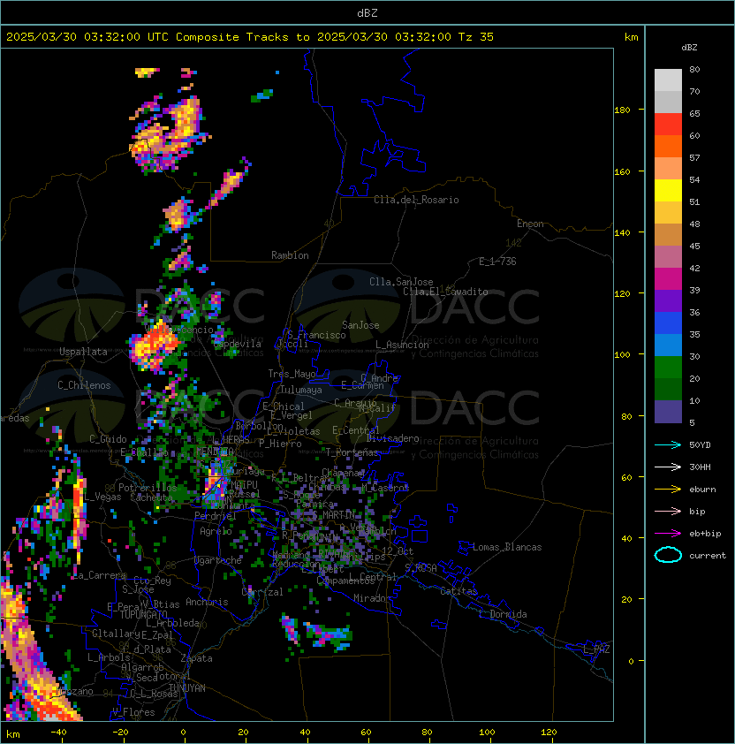
Task: Click the 'Anchoris' map label
Action: tap(207, 602)
